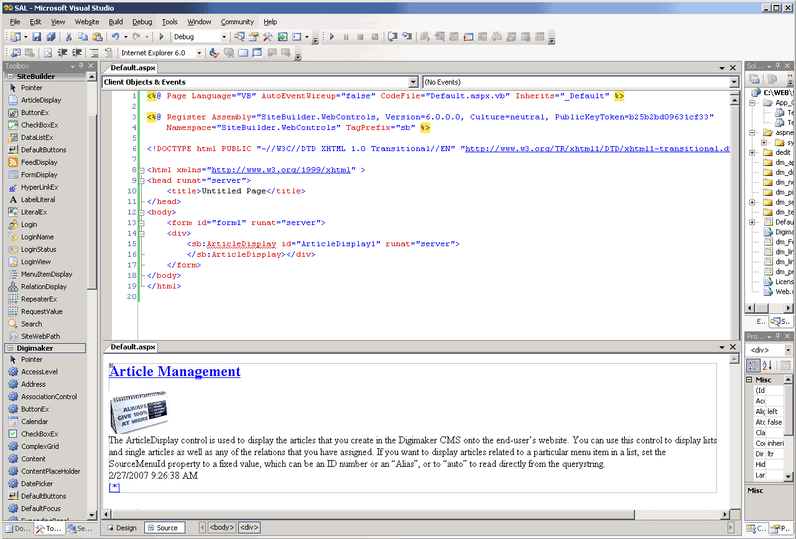Image resolution: width=796 pixels, height=539 pixels.
Task: Collapse the Misc category in Properties
Action: (750, 380)
